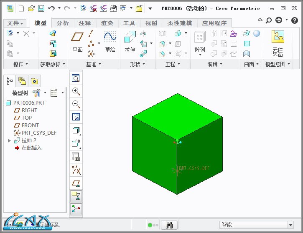This screenshot has width=303, height=233.
Task: Select the 草绘 (Sketch) tool
Action: 110,42
